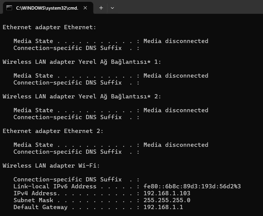Click the Media State line of Yerel Ağ Bağlantısı* 1
The height and width of the screenshot is (216, 263).
[x=111, y=76]
